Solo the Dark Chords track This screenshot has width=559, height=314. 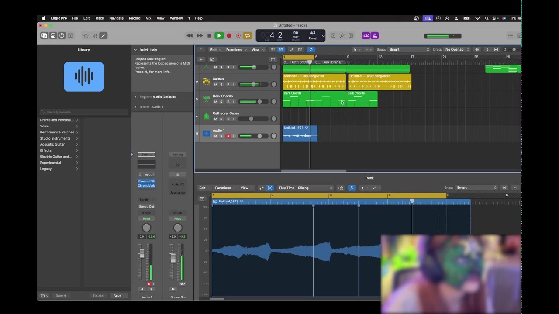(221, 102)
